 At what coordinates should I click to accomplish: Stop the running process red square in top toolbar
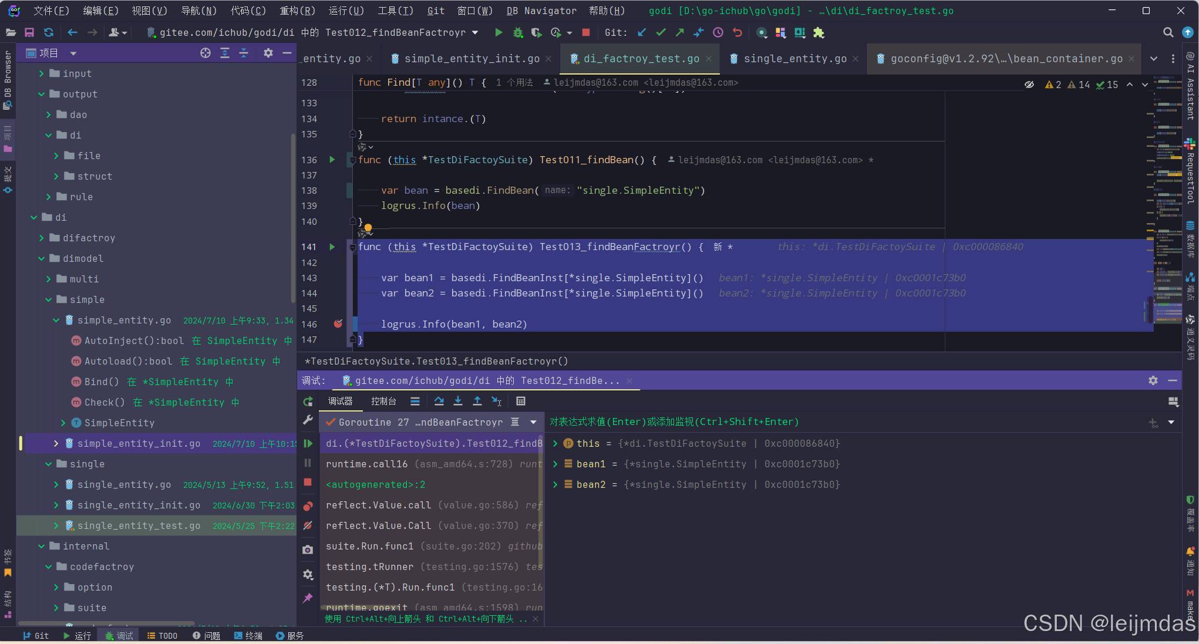click(585, 33)
